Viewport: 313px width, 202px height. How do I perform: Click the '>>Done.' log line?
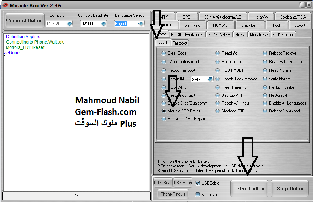click(12, 53)
